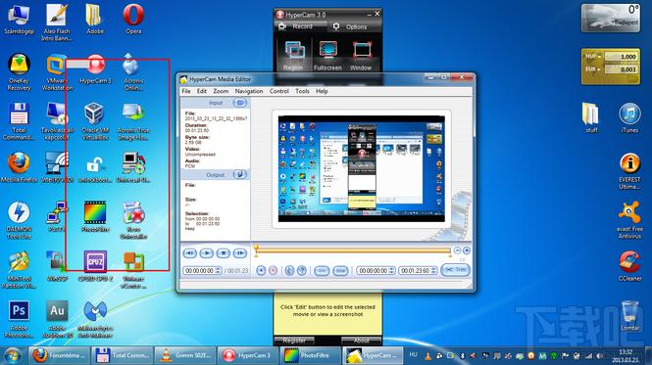This screenshot has width=652, height=365.
Task: Zoom in the timeline with plus icon
Action: pyautogui.click(x=467, y=251)
